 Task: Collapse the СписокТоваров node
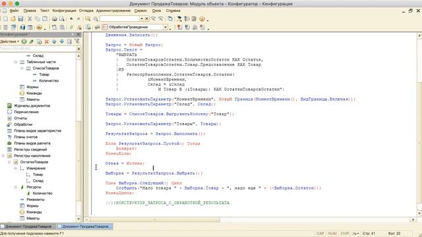coord(22,68)
